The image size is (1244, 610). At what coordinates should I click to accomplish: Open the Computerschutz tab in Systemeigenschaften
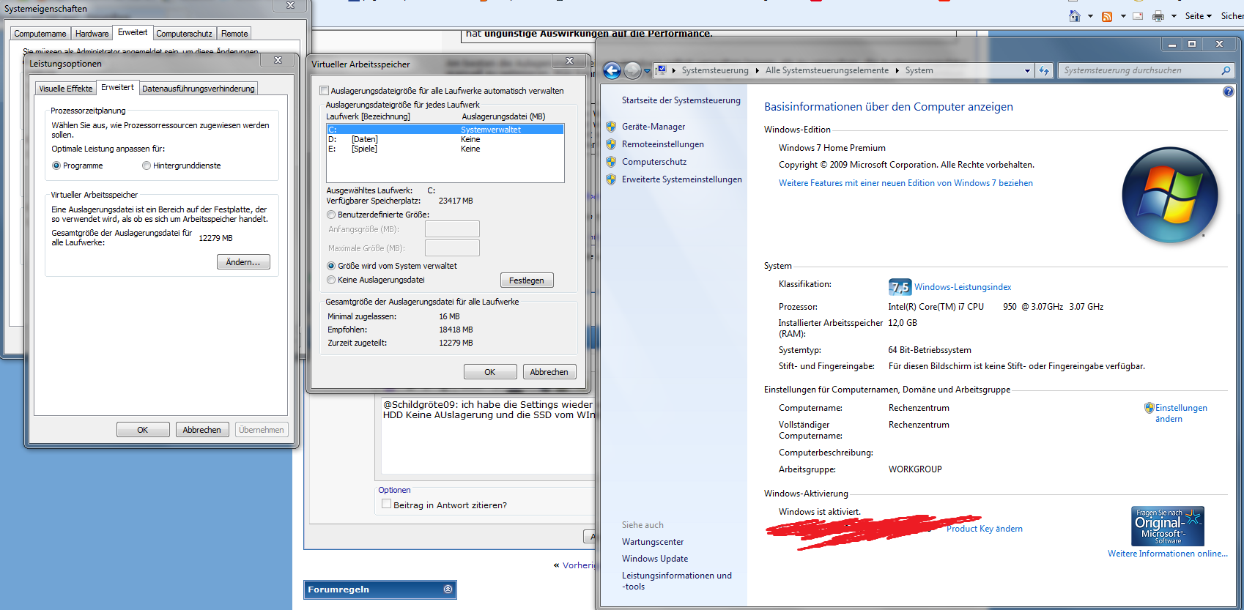point(184,34)
